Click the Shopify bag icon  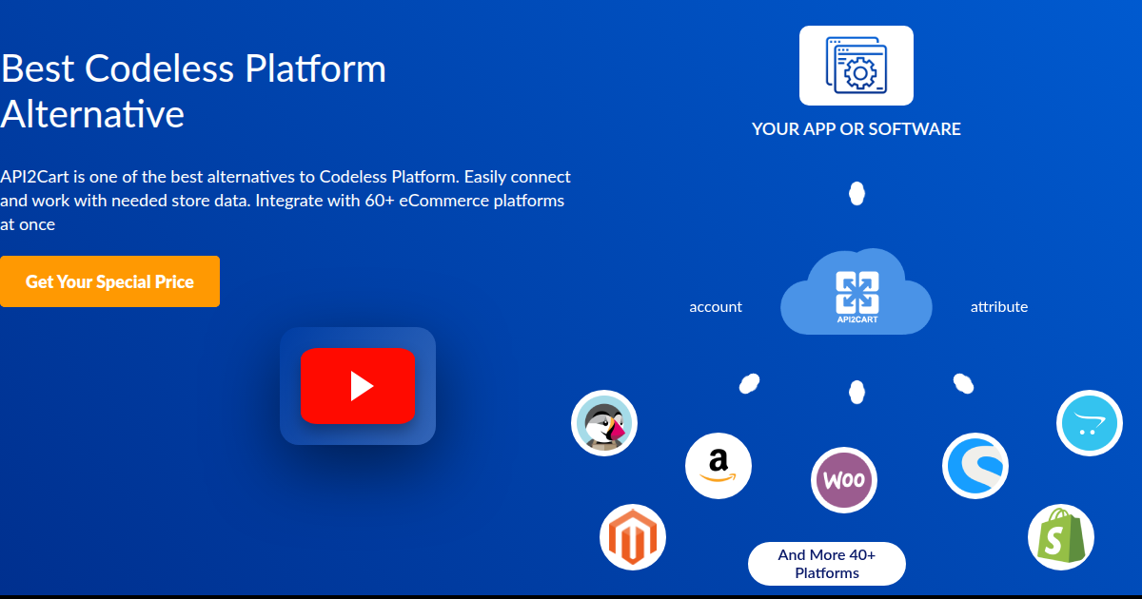tap(1061, 537)
